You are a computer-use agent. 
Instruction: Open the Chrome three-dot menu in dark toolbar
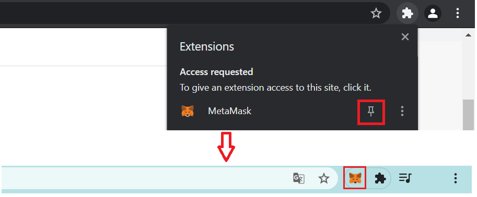point(458,13)
